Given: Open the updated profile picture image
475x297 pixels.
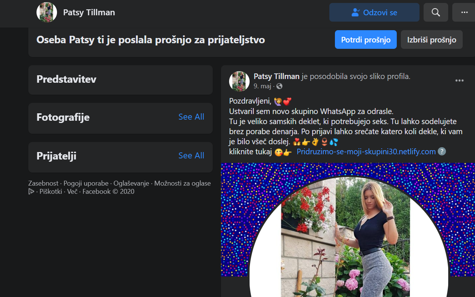Looking at the screenshot, I should pos(348,230).
